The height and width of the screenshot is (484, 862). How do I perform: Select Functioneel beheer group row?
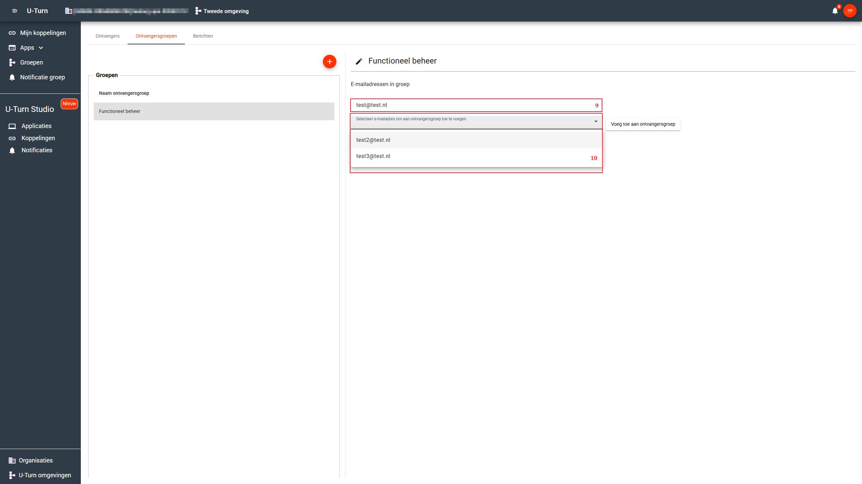click(x=213, y=111)
